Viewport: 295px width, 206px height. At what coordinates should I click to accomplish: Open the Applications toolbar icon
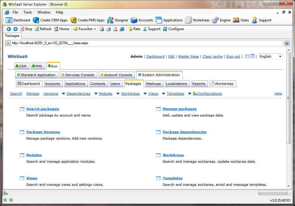tap(159, 20)
